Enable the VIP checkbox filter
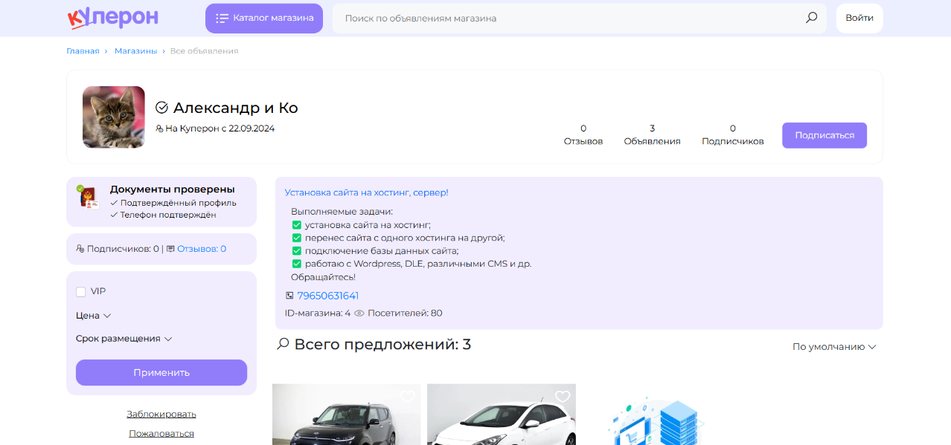The height and width of the screenshot is (445, 951). click(81, 292)
